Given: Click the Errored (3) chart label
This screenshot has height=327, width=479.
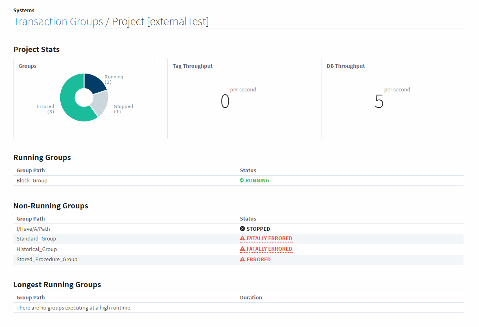Looking at the screenshot, I should click(46, 109).
